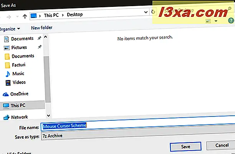Select This PC in the address path
Viewport: 235px width, 154px height.
coord(51,15)
